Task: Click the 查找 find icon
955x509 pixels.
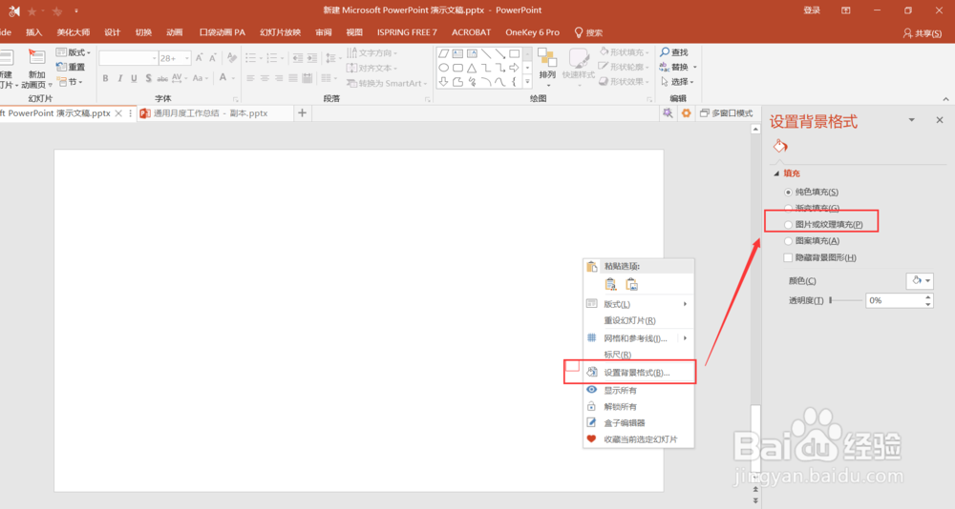Action: coord(673,53)
